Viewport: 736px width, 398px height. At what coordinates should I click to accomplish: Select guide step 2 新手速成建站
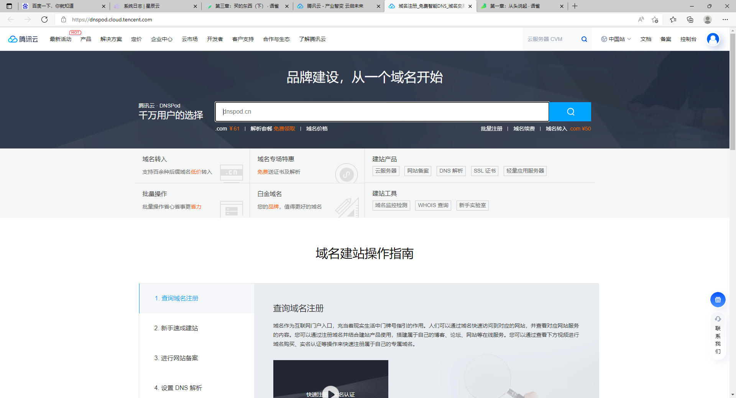(176, 328)
